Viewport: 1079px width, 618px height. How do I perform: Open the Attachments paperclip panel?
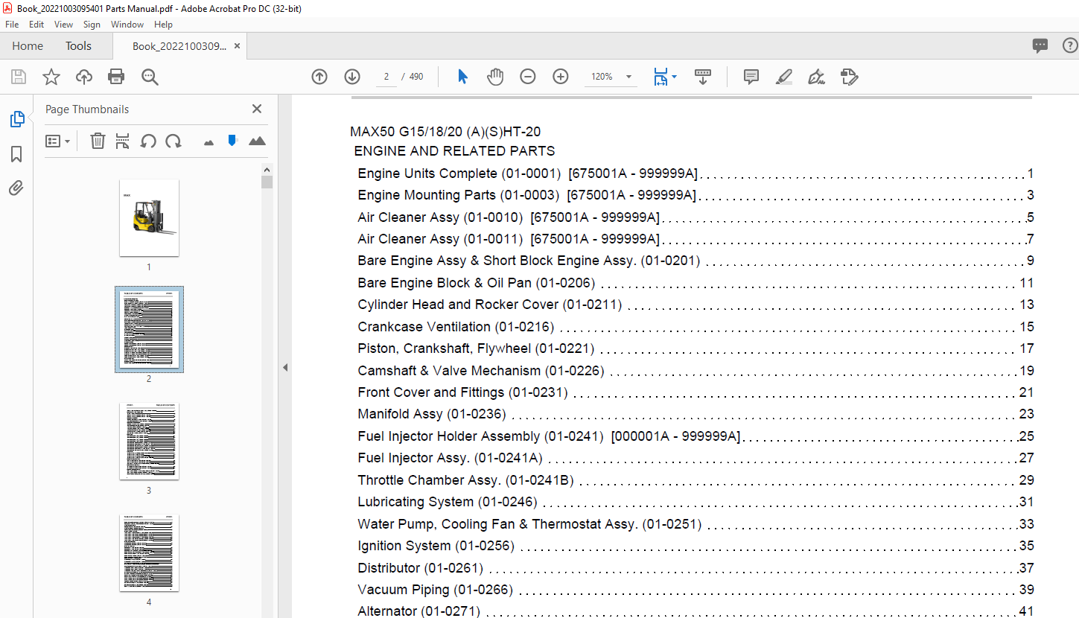coord(16,188)
